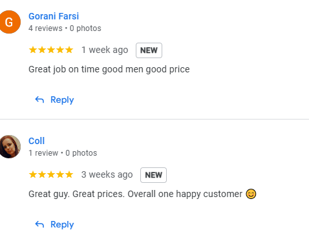Click the "1 week ago" timestamp
309x241 pixels.
pyautogui.click(x=105, y=50)
